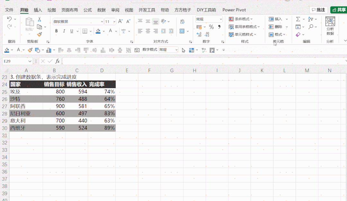Click the select objects arrow icon
Screen dimensions: 347x201
click(183, 50)
